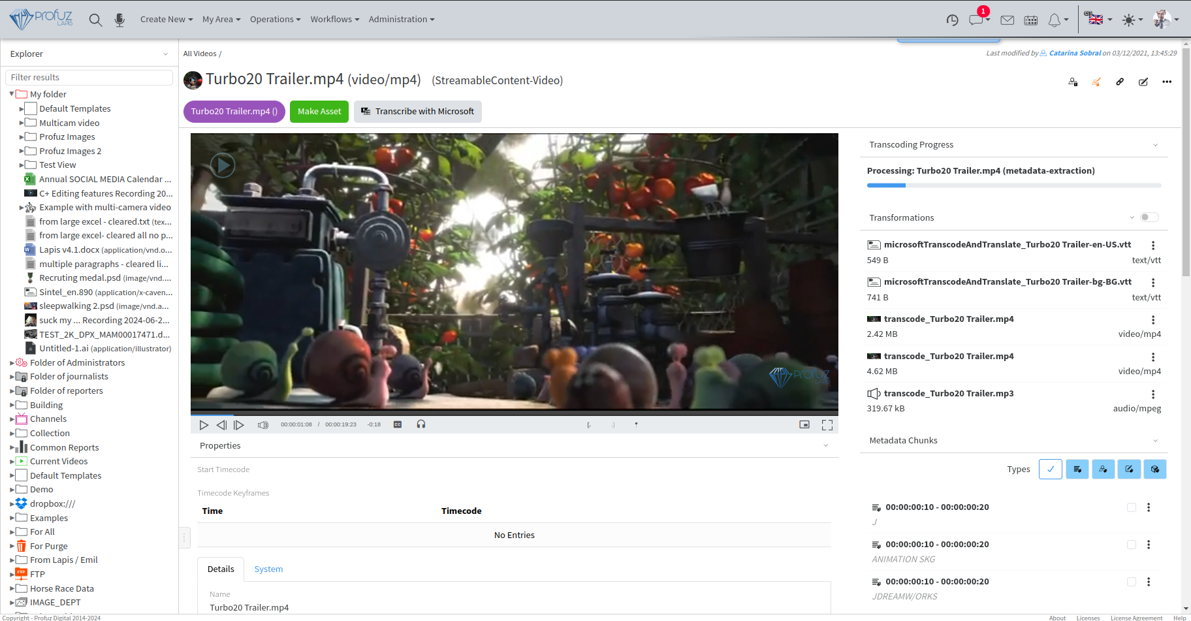Click the Turbo20 Trailer.mp4 purple button
This screenshot has width=1191, height=621.
coord(234,112)
